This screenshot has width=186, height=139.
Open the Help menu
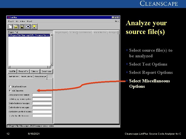point(117,21)
